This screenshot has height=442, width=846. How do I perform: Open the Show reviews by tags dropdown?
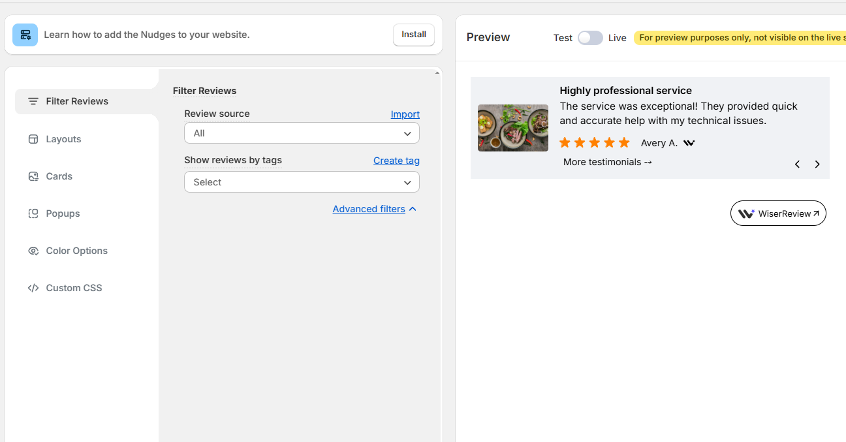click(302, 182)
